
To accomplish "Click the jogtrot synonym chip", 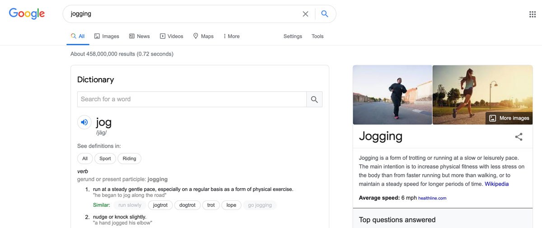I will (160, 205).
